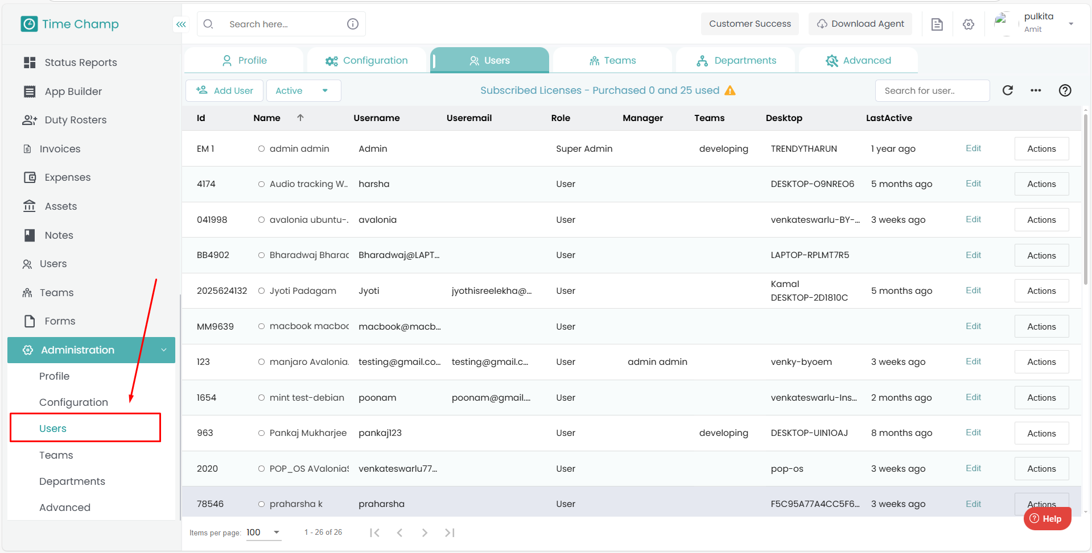The width and height of the screenshot is (1092, 553).
Task: Go to next page of results
Action: [x=425, y=533]
